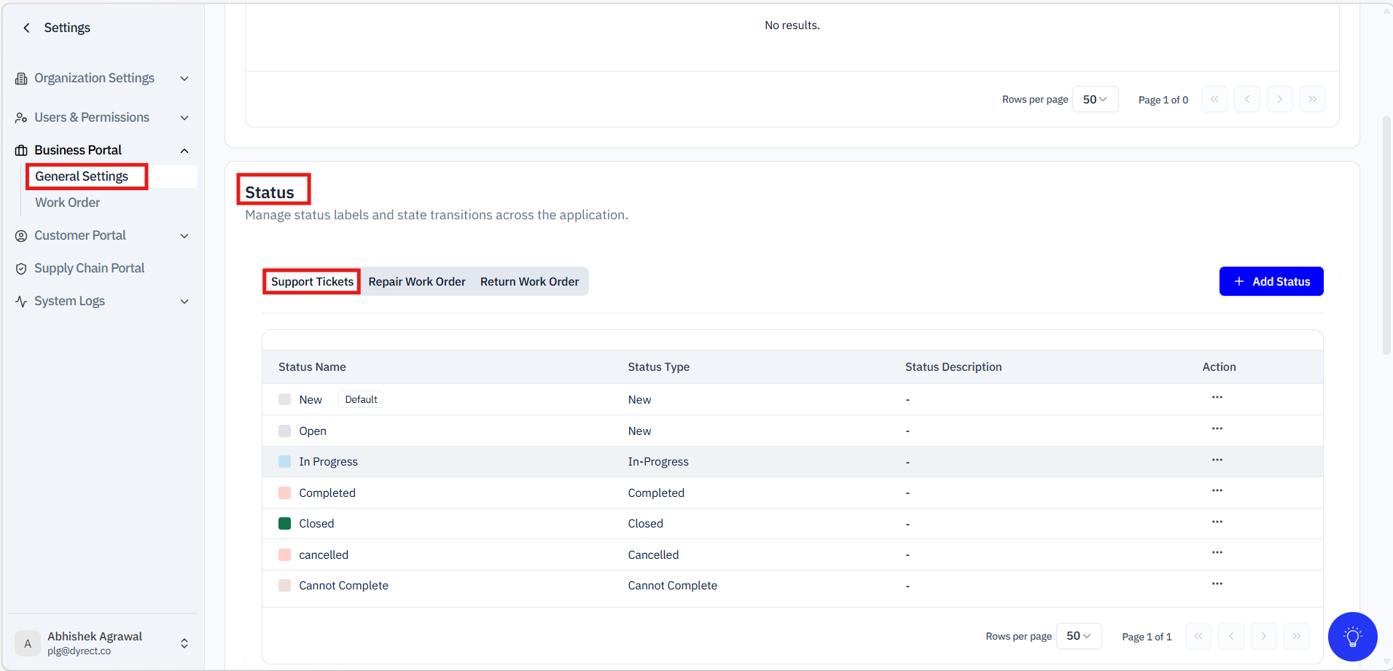Click the user avatar with letter A

(x=28, y=643)
